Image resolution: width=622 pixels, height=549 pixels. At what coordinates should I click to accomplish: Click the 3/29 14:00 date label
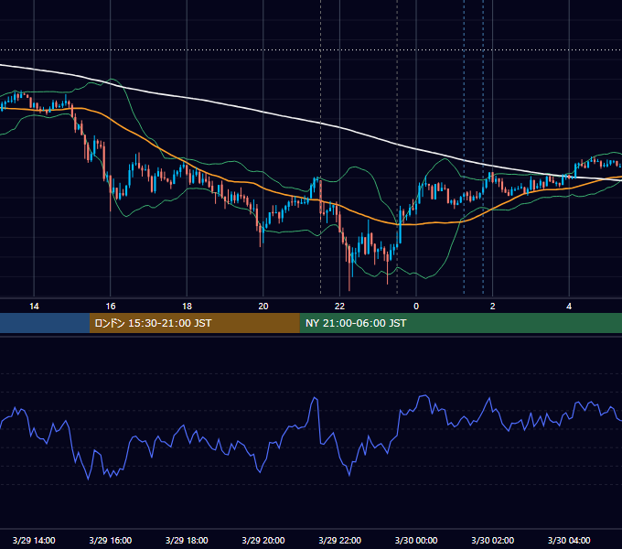34,540
